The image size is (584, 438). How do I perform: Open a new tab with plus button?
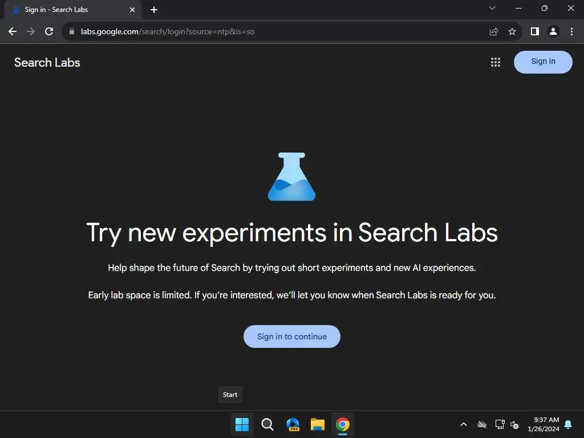[154, 10]
